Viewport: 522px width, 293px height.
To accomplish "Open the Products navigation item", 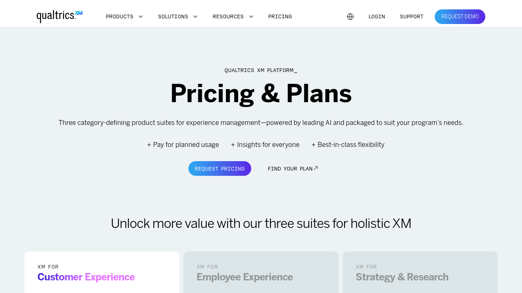I will [x=119, y=17].
